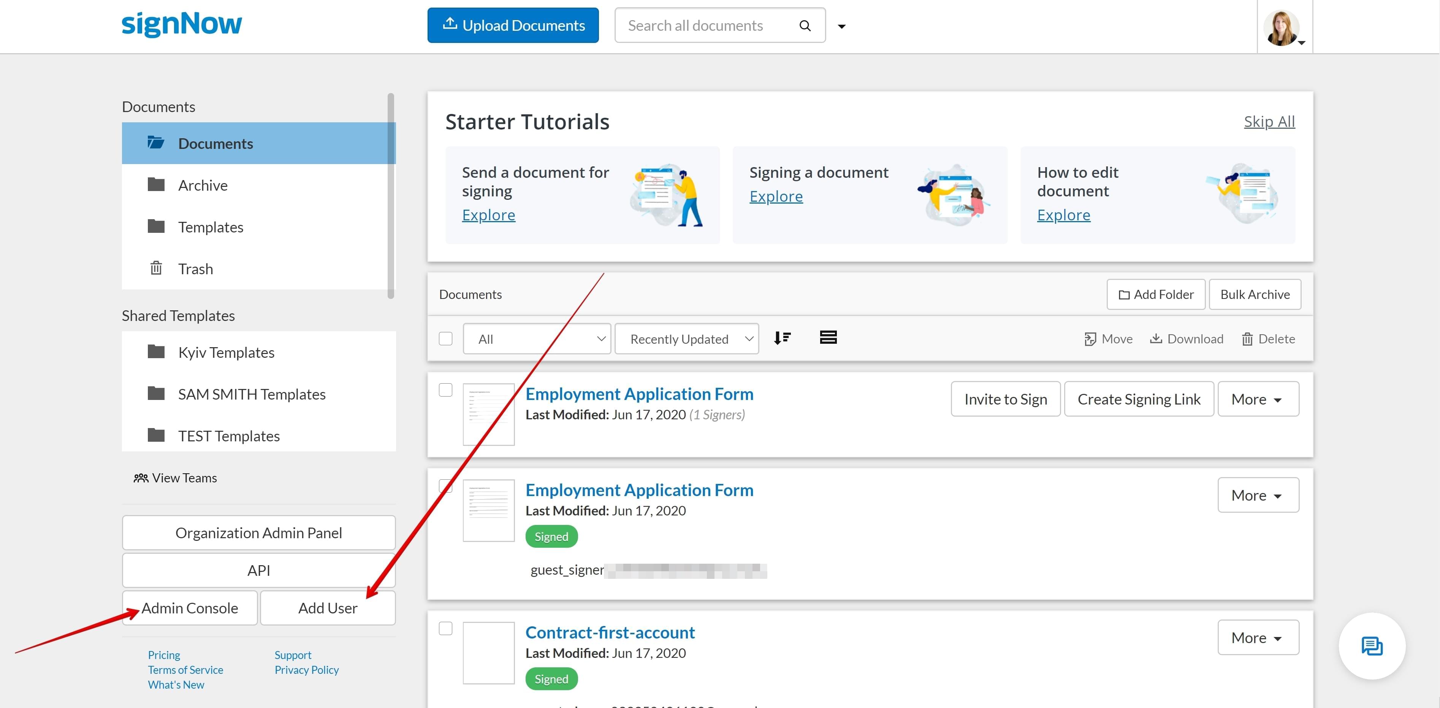Toggle the sort order direction icon
This screenshot has height=708, width=1440.
[x=782, y=338]
